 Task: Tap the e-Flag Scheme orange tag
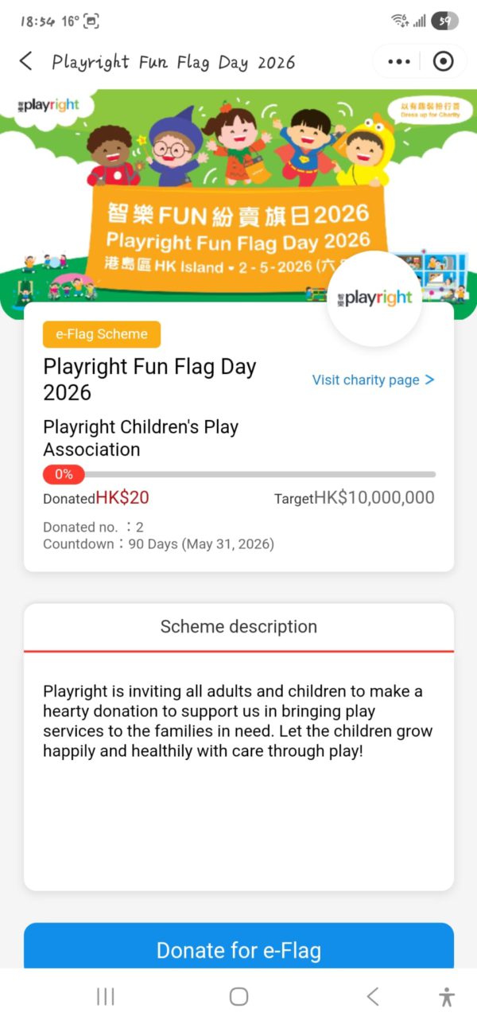pyautogui.click(x=102, y=334)
